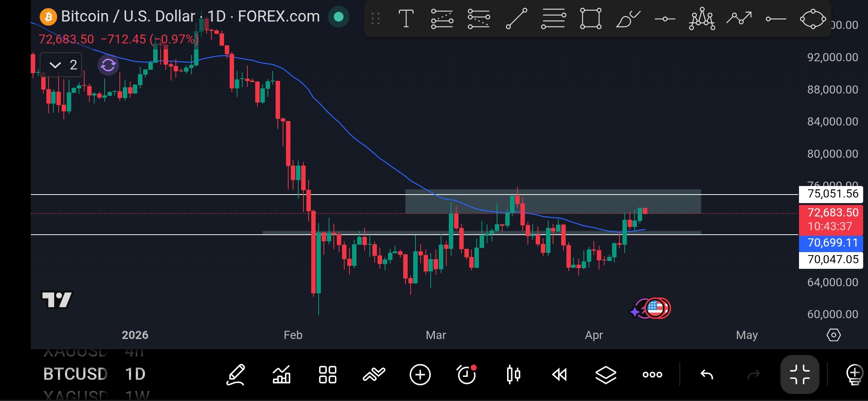Open the indicators chart icon

tap(282, 374)
